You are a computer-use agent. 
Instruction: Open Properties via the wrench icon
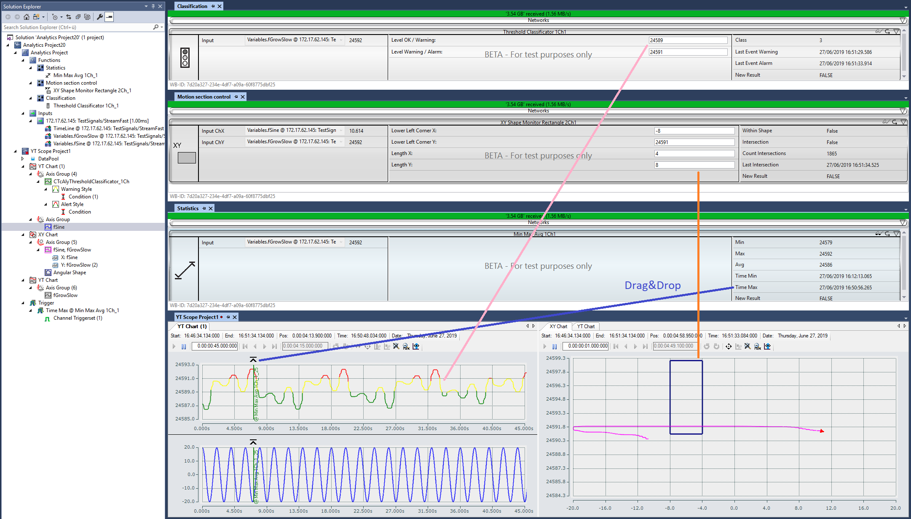pyautogui.click(x=99, y=17)
